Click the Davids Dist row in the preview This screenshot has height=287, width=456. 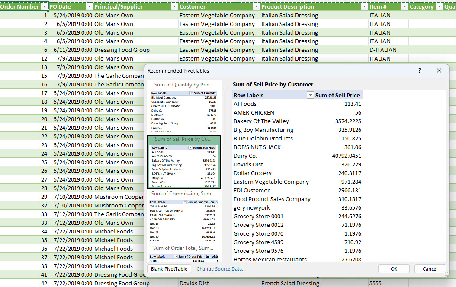pos(298,164)
